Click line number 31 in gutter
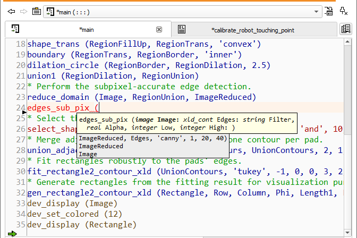The image size is (357, 238). (x=21, y=182)
